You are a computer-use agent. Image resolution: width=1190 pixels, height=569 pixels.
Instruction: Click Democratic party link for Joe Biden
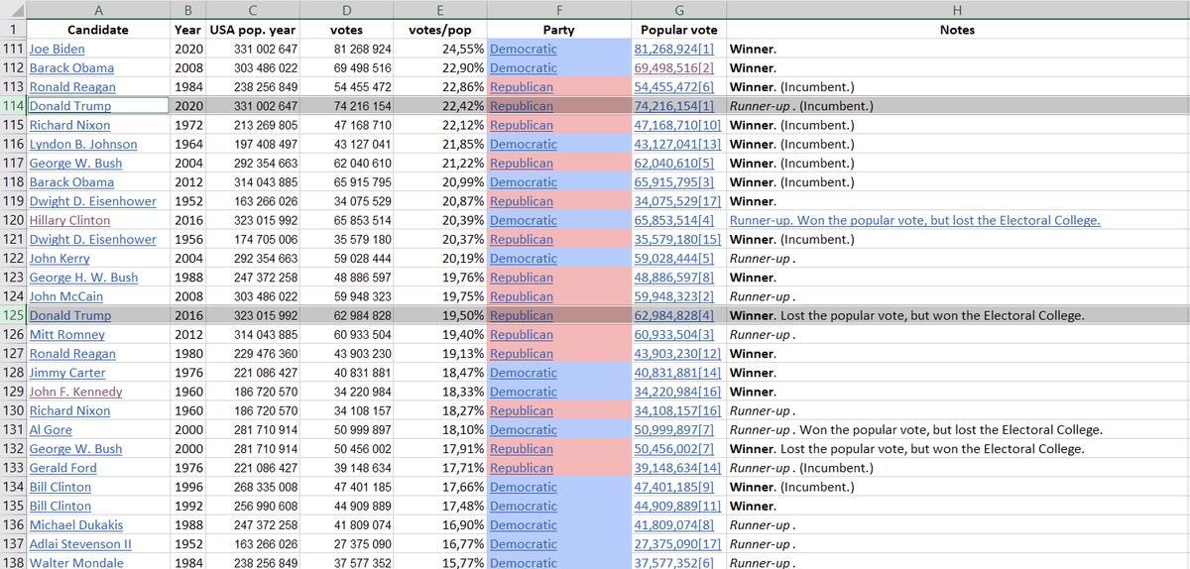(524, 49)
